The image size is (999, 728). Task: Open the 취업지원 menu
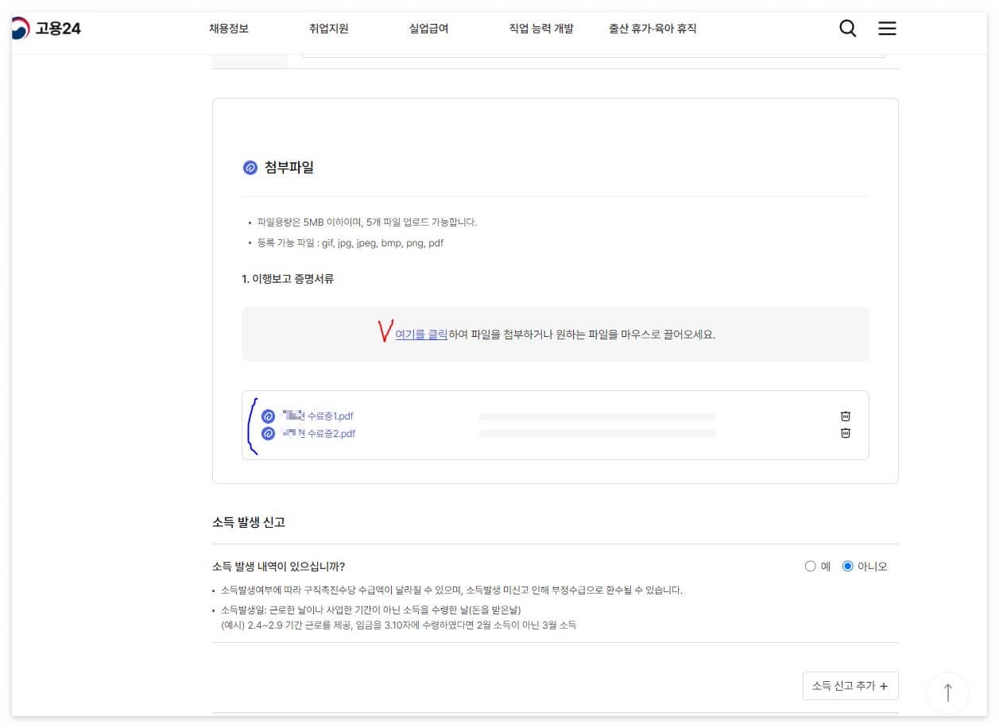click(329, 28)
